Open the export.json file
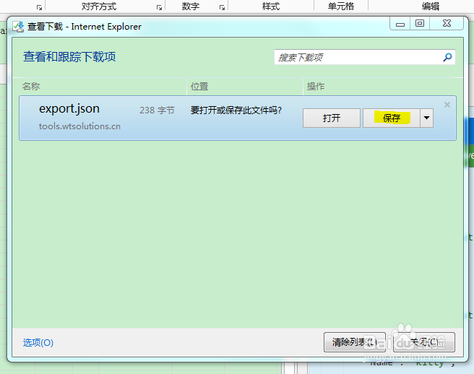The height and width of the screenshot is (374, 474). tap(332, 118)
